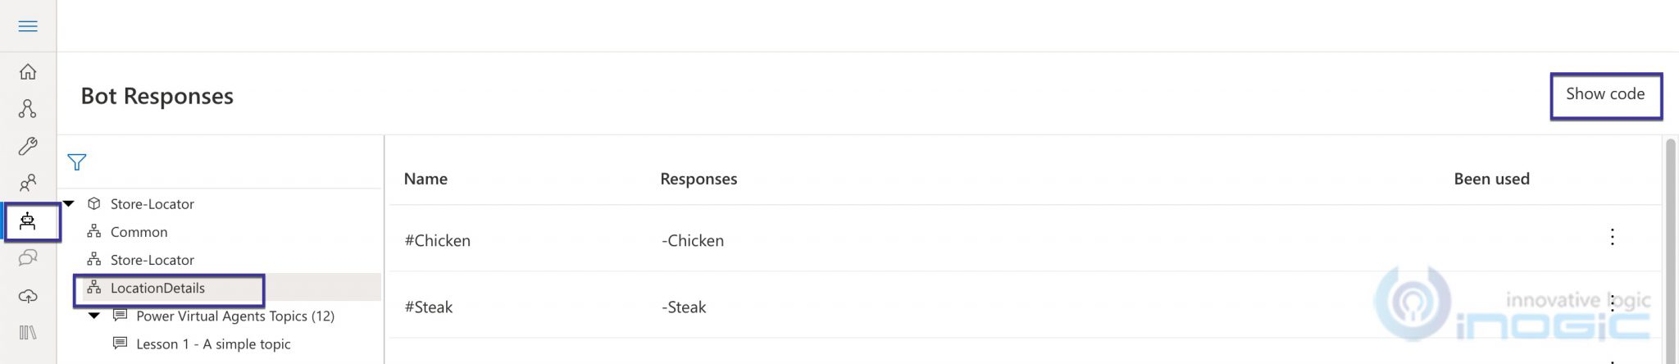Open the library books icon in sidebar

coord(28,333)
